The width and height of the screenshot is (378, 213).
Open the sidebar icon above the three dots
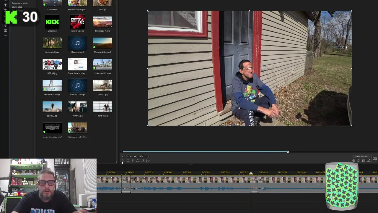click(x=5, y=30)
